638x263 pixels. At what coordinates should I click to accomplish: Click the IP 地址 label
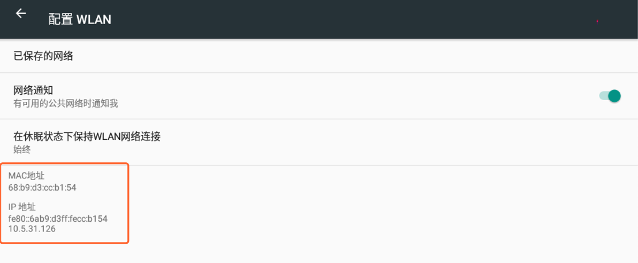[x=22, y=207]
